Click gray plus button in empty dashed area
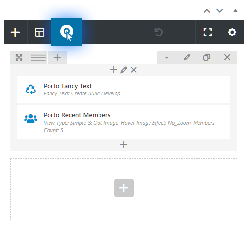 [124, 188]
